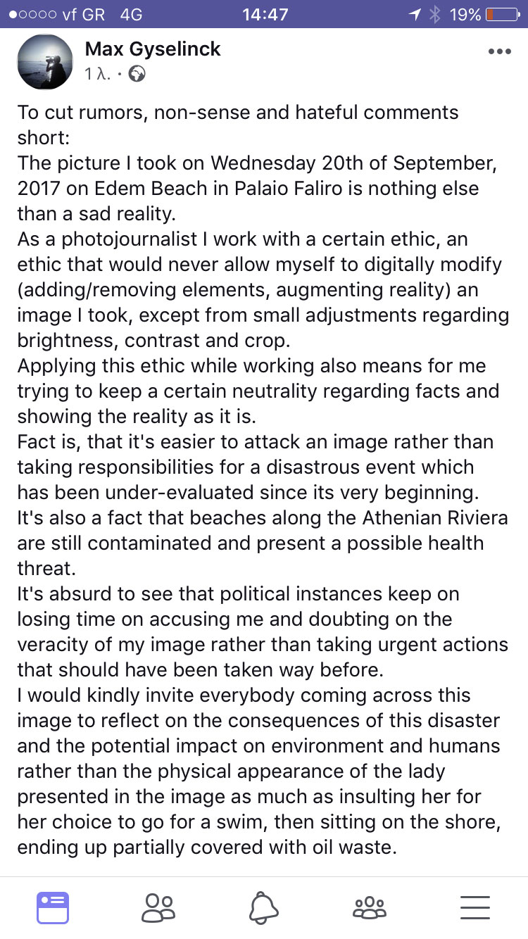
Task: Tap the globe public-audience icon
Action: tap(137, 74)
